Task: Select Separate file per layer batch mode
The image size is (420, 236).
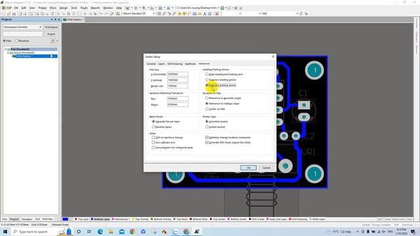Action: pyautogui.click(x=154, y=121)
